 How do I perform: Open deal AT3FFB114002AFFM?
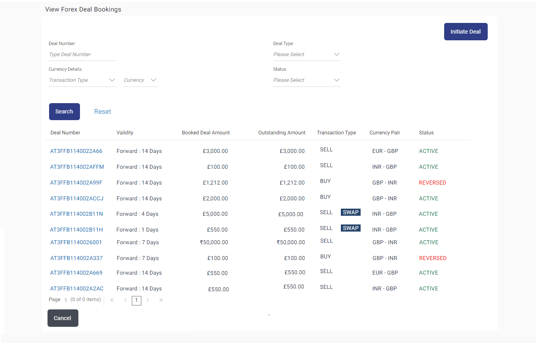77,167
